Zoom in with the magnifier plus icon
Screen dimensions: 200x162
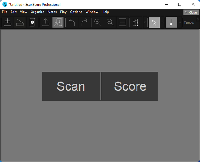pyautogui.click(x=97, y=22)
